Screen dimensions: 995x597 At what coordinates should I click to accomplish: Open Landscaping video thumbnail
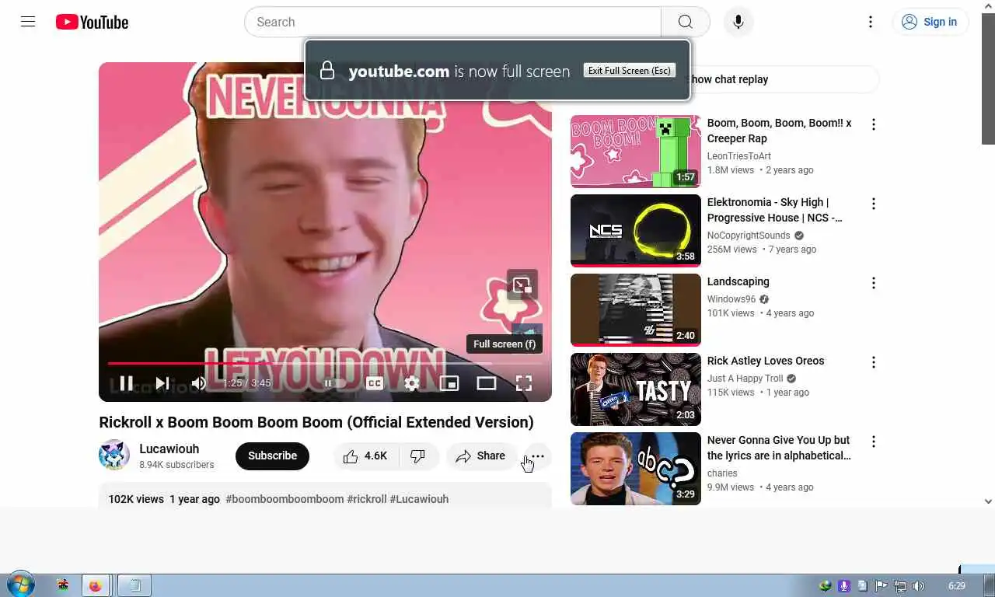[x=636, y=310]
